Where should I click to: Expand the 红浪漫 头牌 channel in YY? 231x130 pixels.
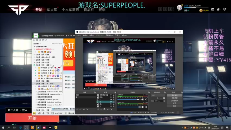click(x=34, y=62)
